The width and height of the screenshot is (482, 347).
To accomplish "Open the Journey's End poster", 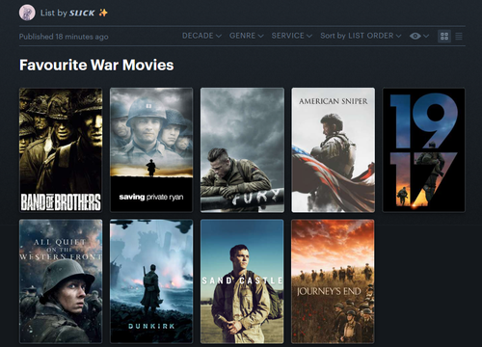I will [x=333, y=281].
